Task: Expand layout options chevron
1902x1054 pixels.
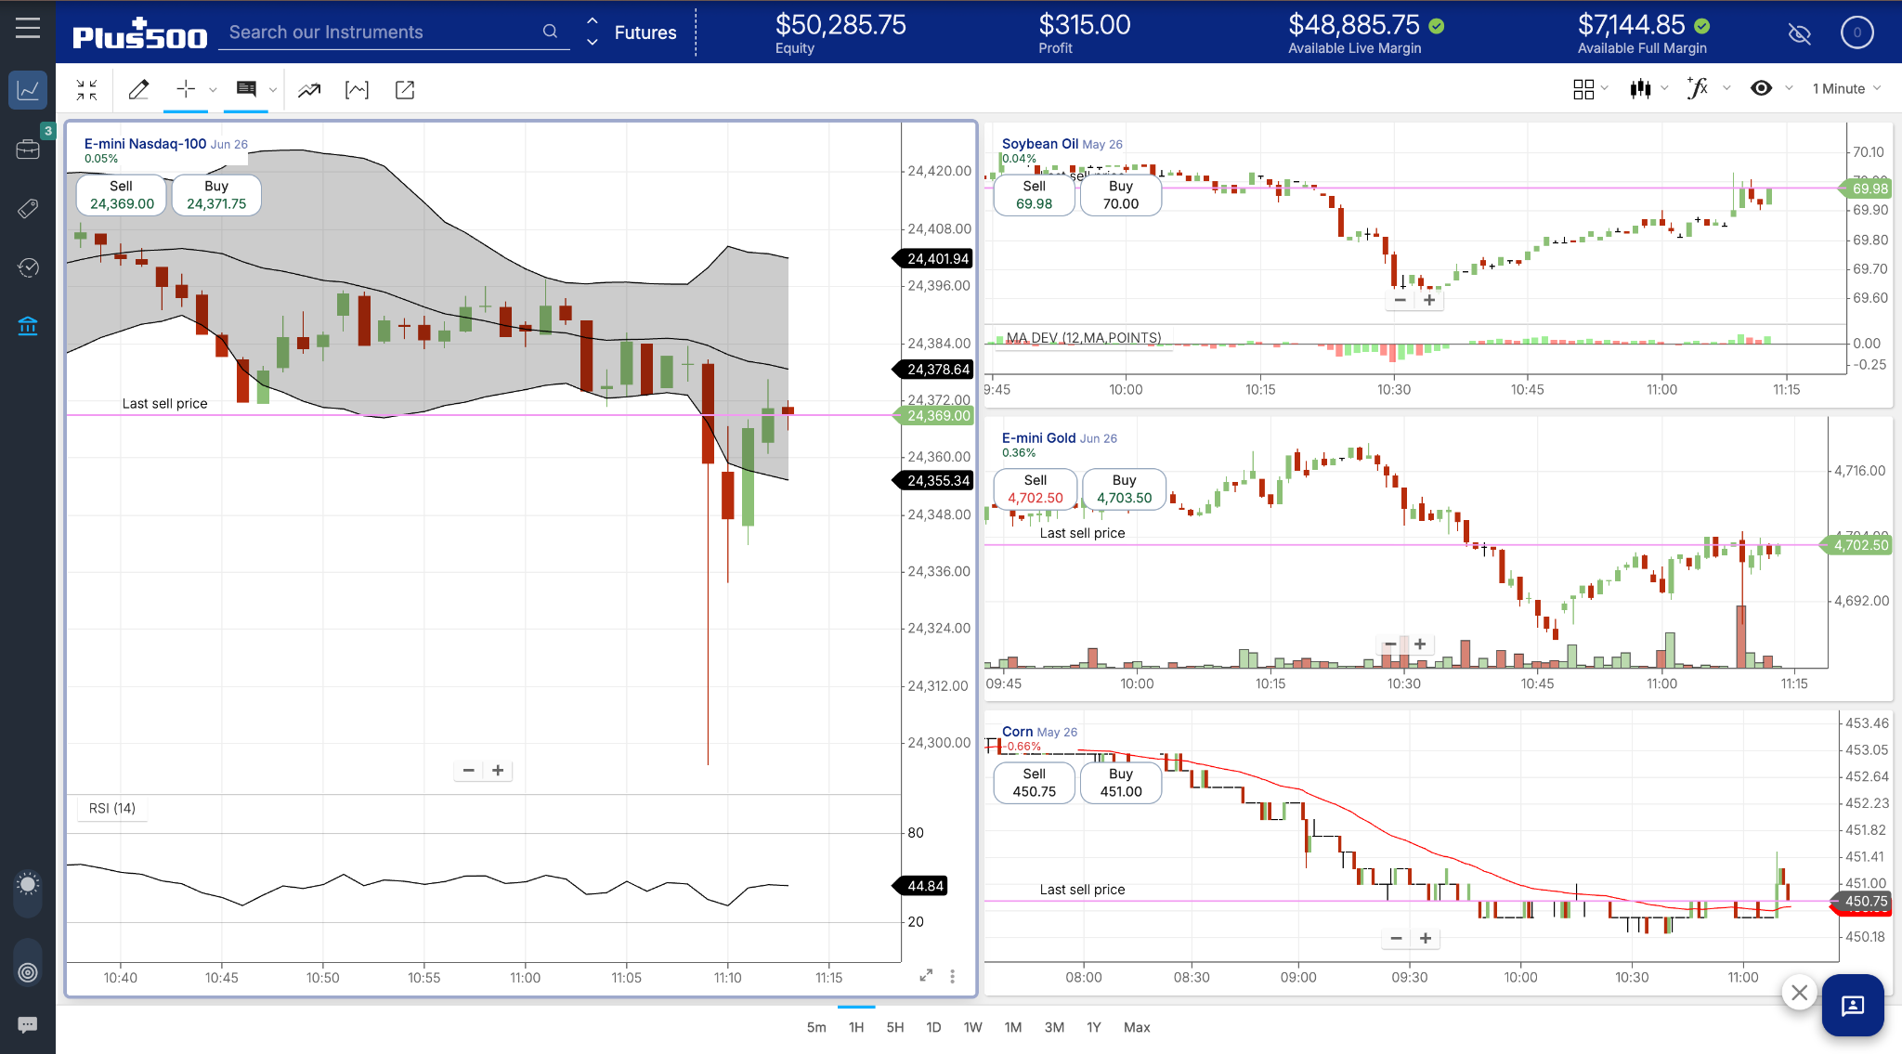Action: (1604, 89)
